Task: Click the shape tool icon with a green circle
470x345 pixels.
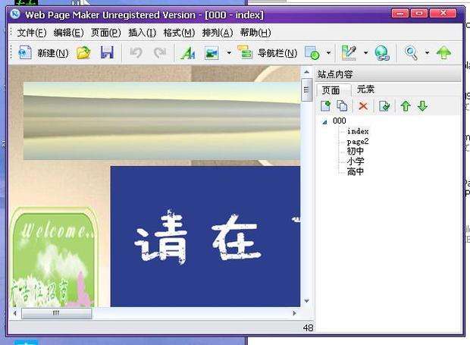Action: (x=312, y=53)
